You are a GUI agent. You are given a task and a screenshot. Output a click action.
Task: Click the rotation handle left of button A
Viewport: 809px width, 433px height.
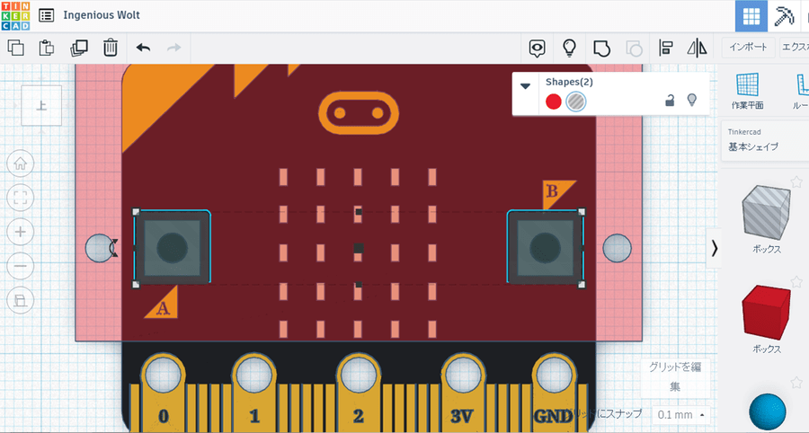[x=114, y=248]
